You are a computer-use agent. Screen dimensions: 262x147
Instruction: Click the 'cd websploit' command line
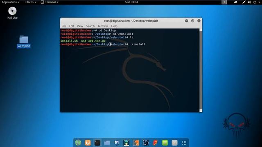tap(123, 34)
